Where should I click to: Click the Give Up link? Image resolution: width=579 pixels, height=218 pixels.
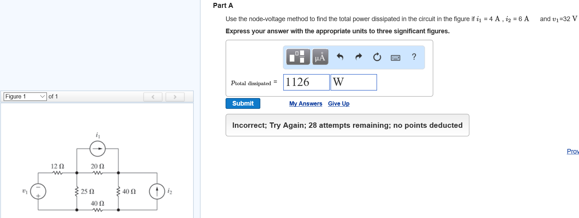[338, 103]
